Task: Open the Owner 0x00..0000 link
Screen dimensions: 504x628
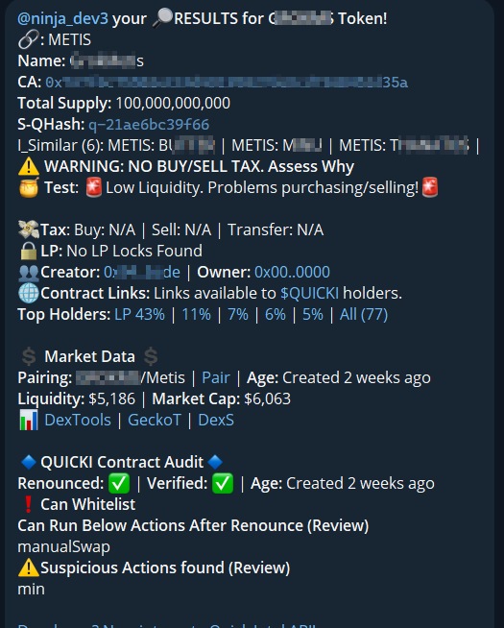Action: tap(292, 273)
